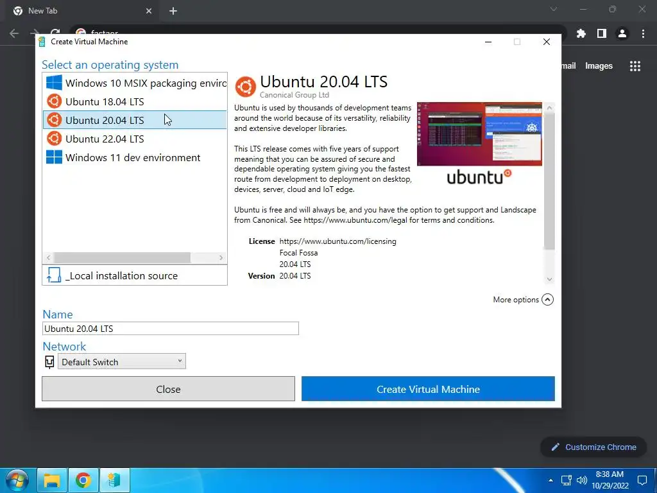Click the Ubuntu 18.04 logo icon
Screen dimensions: 657x493
click(54, 101)
